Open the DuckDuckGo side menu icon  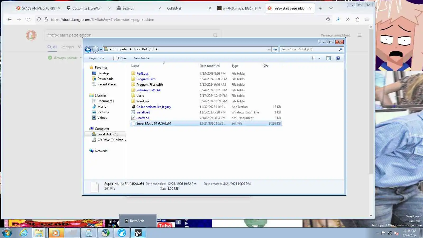[x=360, y=35]
